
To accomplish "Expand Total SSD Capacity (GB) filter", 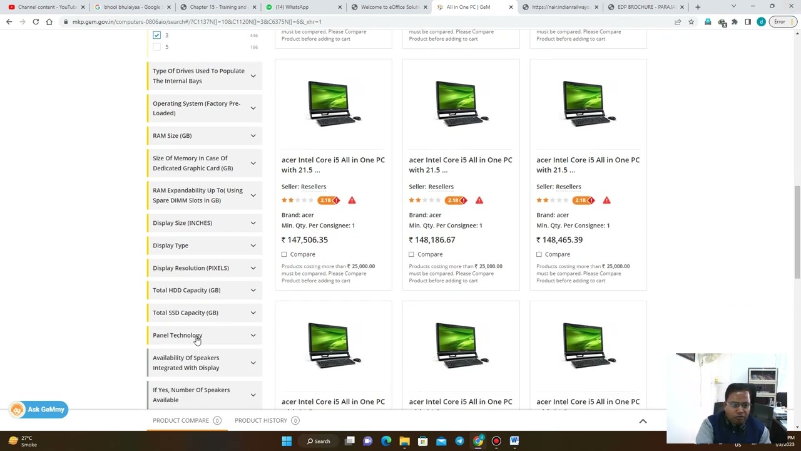I will (205, 313).
